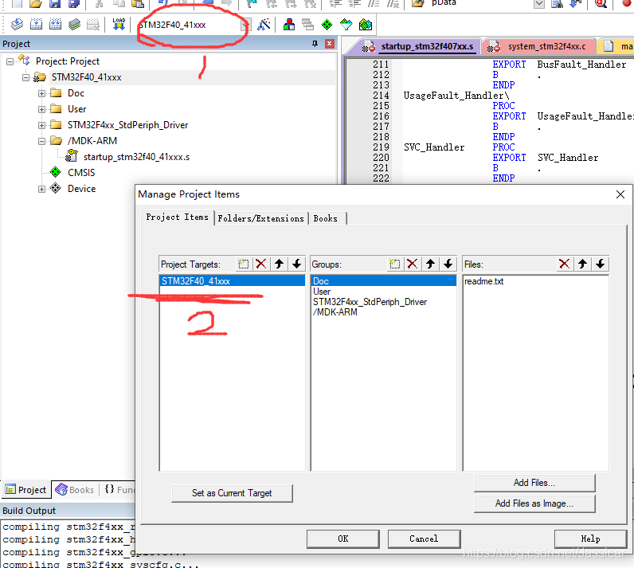Expand the User group in project tree
This screenshot has height=568, width=634.
click(41, 109)
